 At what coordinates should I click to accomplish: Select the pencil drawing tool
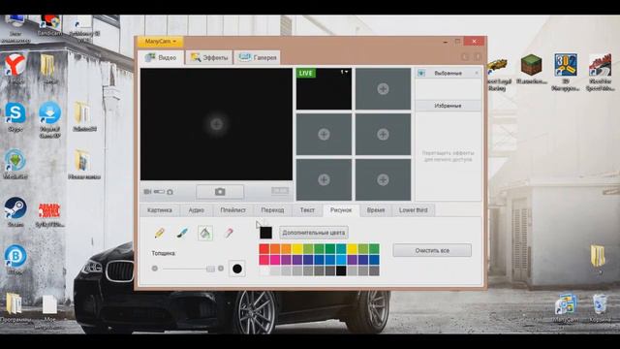coord(160,233)
